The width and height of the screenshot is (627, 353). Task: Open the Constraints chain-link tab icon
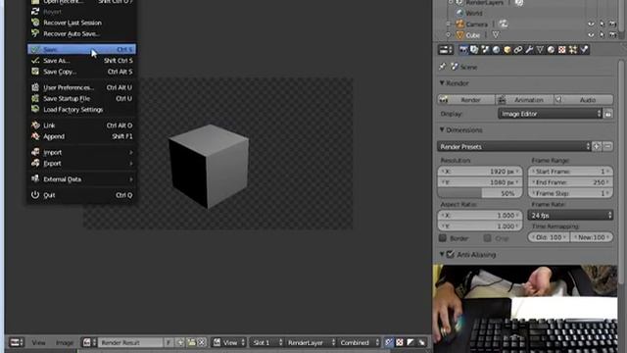(518, 50)
